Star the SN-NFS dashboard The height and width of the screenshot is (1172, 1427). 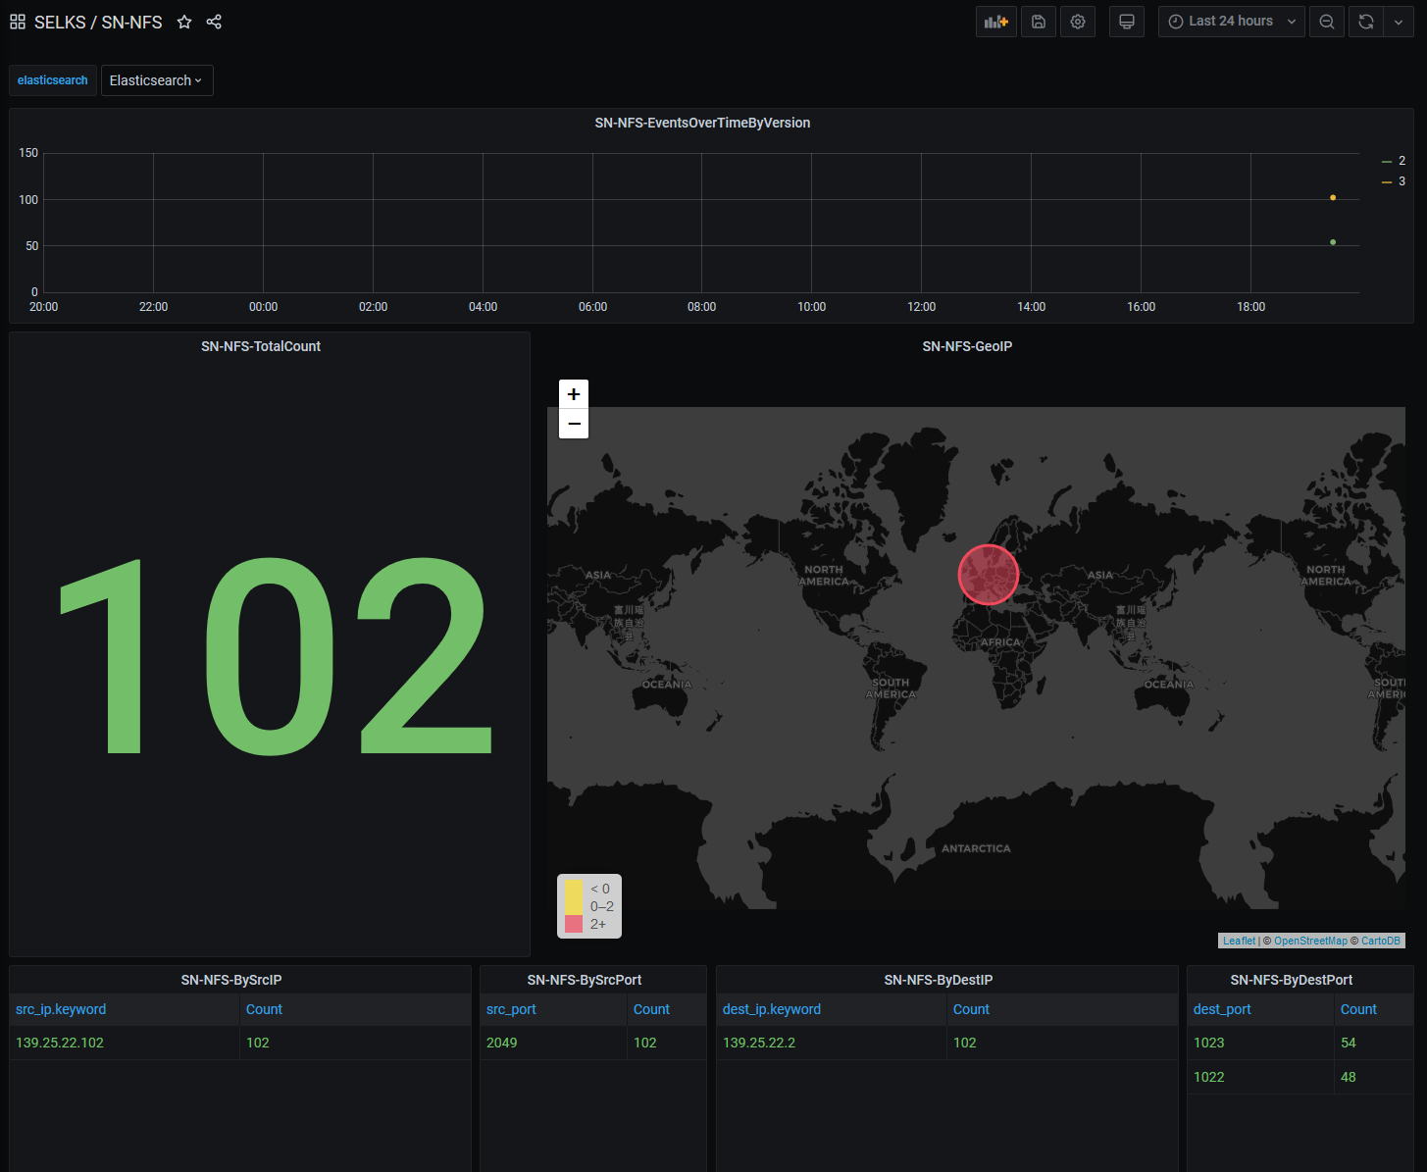point(184,22)
